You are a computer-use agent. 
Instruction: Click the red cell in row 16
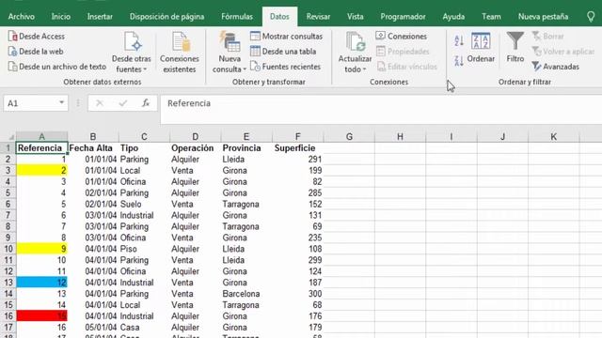[41, 316]
